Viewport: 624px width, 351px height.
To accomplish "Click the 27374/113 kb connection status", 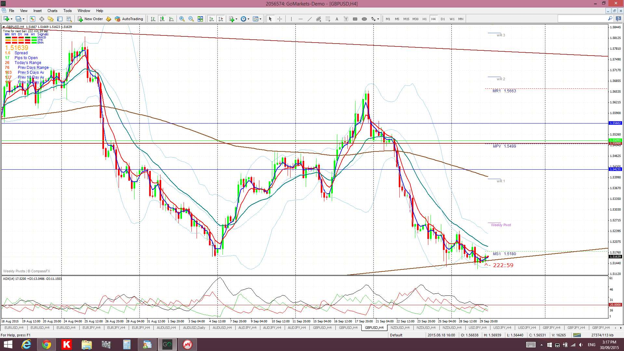I will 603,335.
